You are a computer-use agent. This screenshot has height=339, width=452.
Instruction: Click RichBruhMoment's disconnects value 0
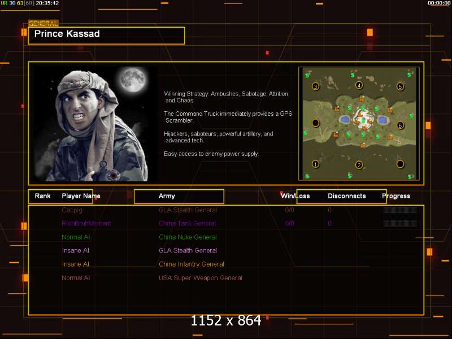[x=329, y=223]
